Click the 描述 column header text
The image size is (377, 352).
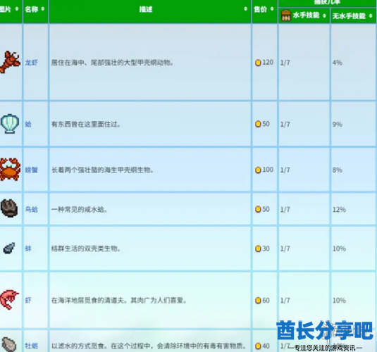[146, 9]
